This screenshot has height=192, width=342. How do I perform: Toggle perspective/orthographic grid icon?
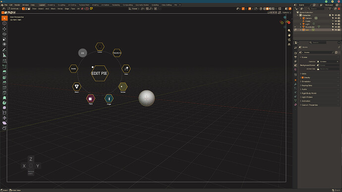click(x=289, y=44)
